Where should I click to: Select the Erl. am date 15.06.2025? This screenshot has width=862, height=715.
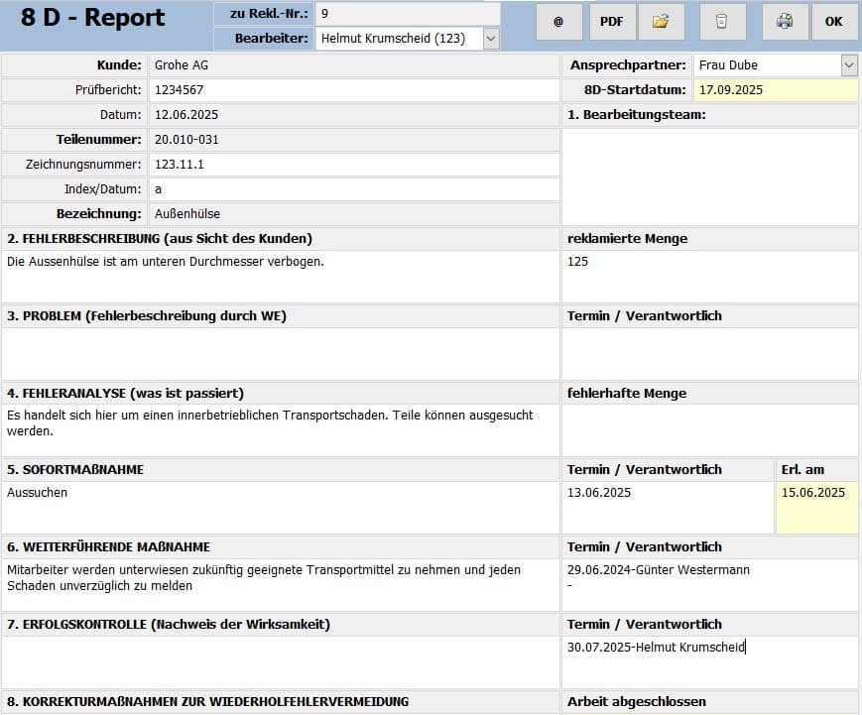click(816, 507)
